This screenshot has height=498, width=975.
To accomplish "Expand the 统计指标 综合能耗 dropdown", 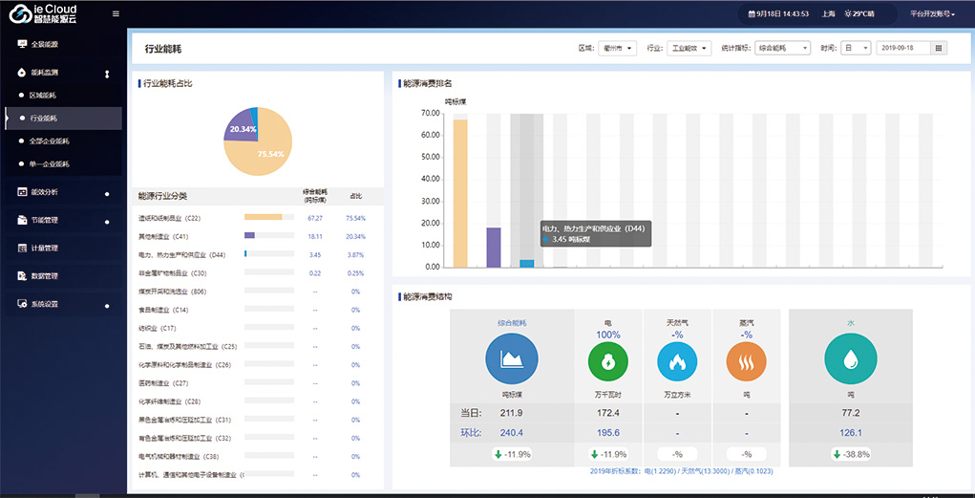I will pyautogui.click(x=783, y=48).
